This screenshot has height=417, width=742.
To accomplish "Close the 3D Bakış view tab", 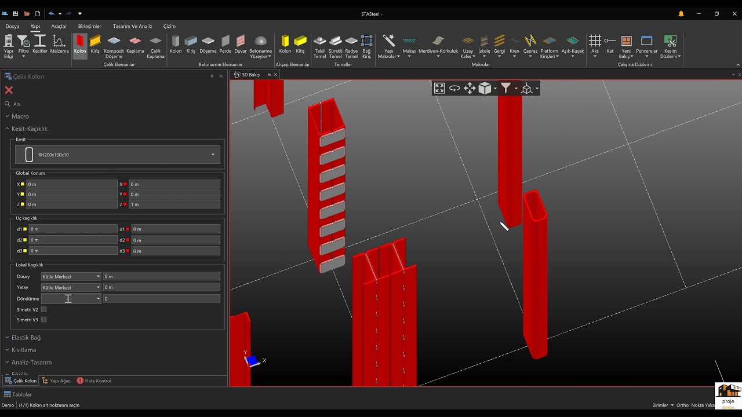I will tap(275, 75).
